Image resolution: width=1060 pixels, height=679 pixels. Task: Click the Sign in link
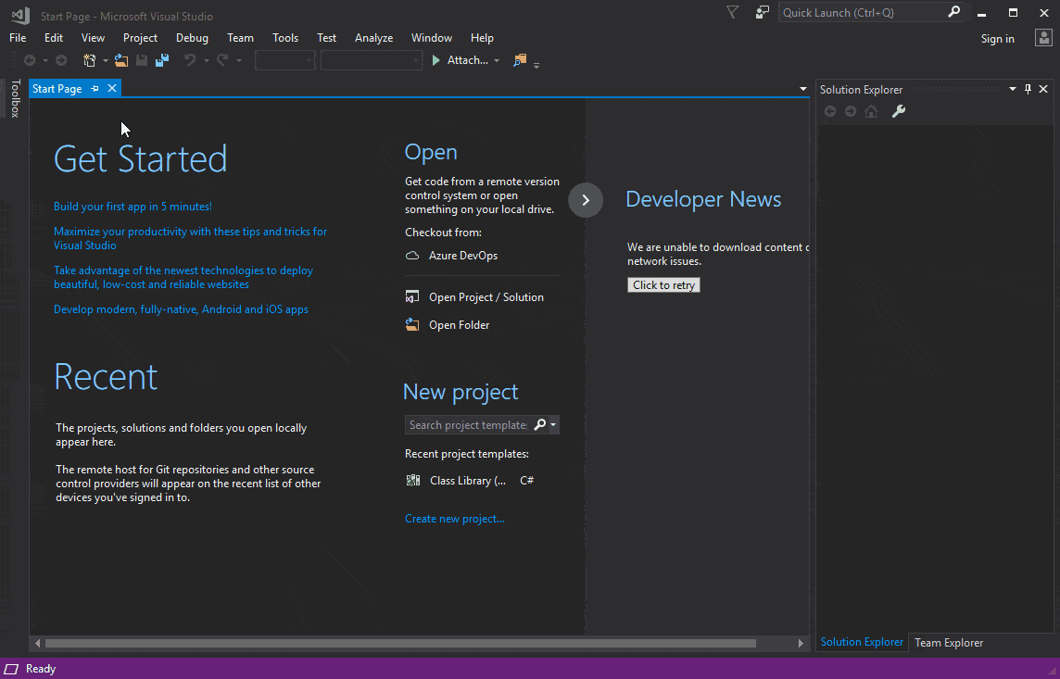pyautogui.click(x=998, y=39)
